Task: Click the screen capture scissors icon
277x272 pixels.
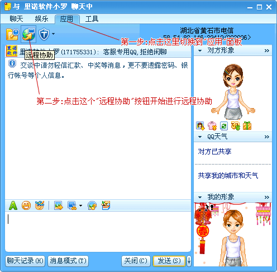Action: coord(72,205)
